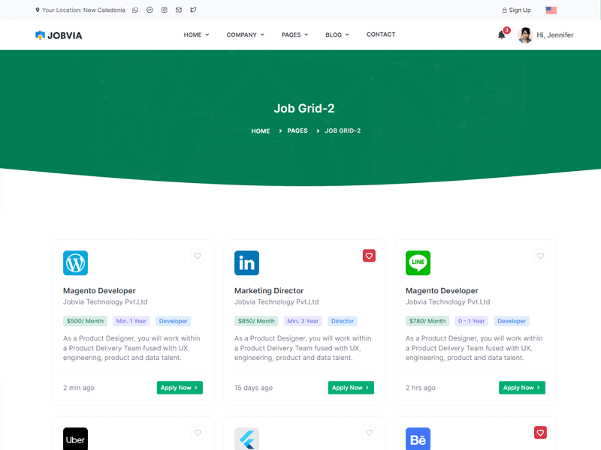Click the LinkedIn company logo
This screenshot has width=601, height=450.
247,263
